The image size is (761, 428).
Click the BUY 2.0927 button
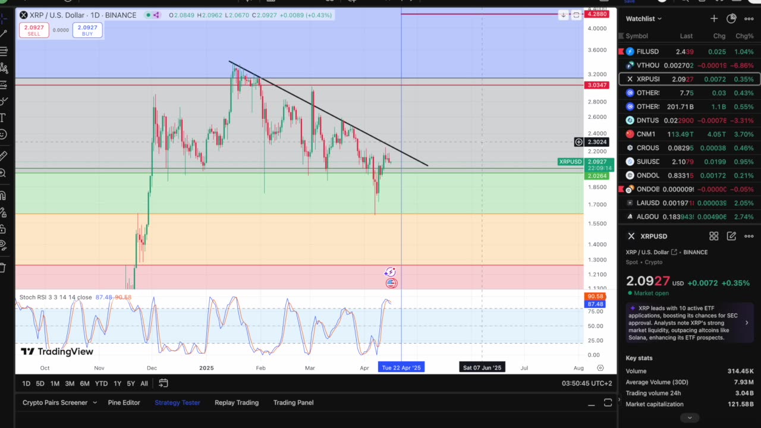(x=87, y=30)
